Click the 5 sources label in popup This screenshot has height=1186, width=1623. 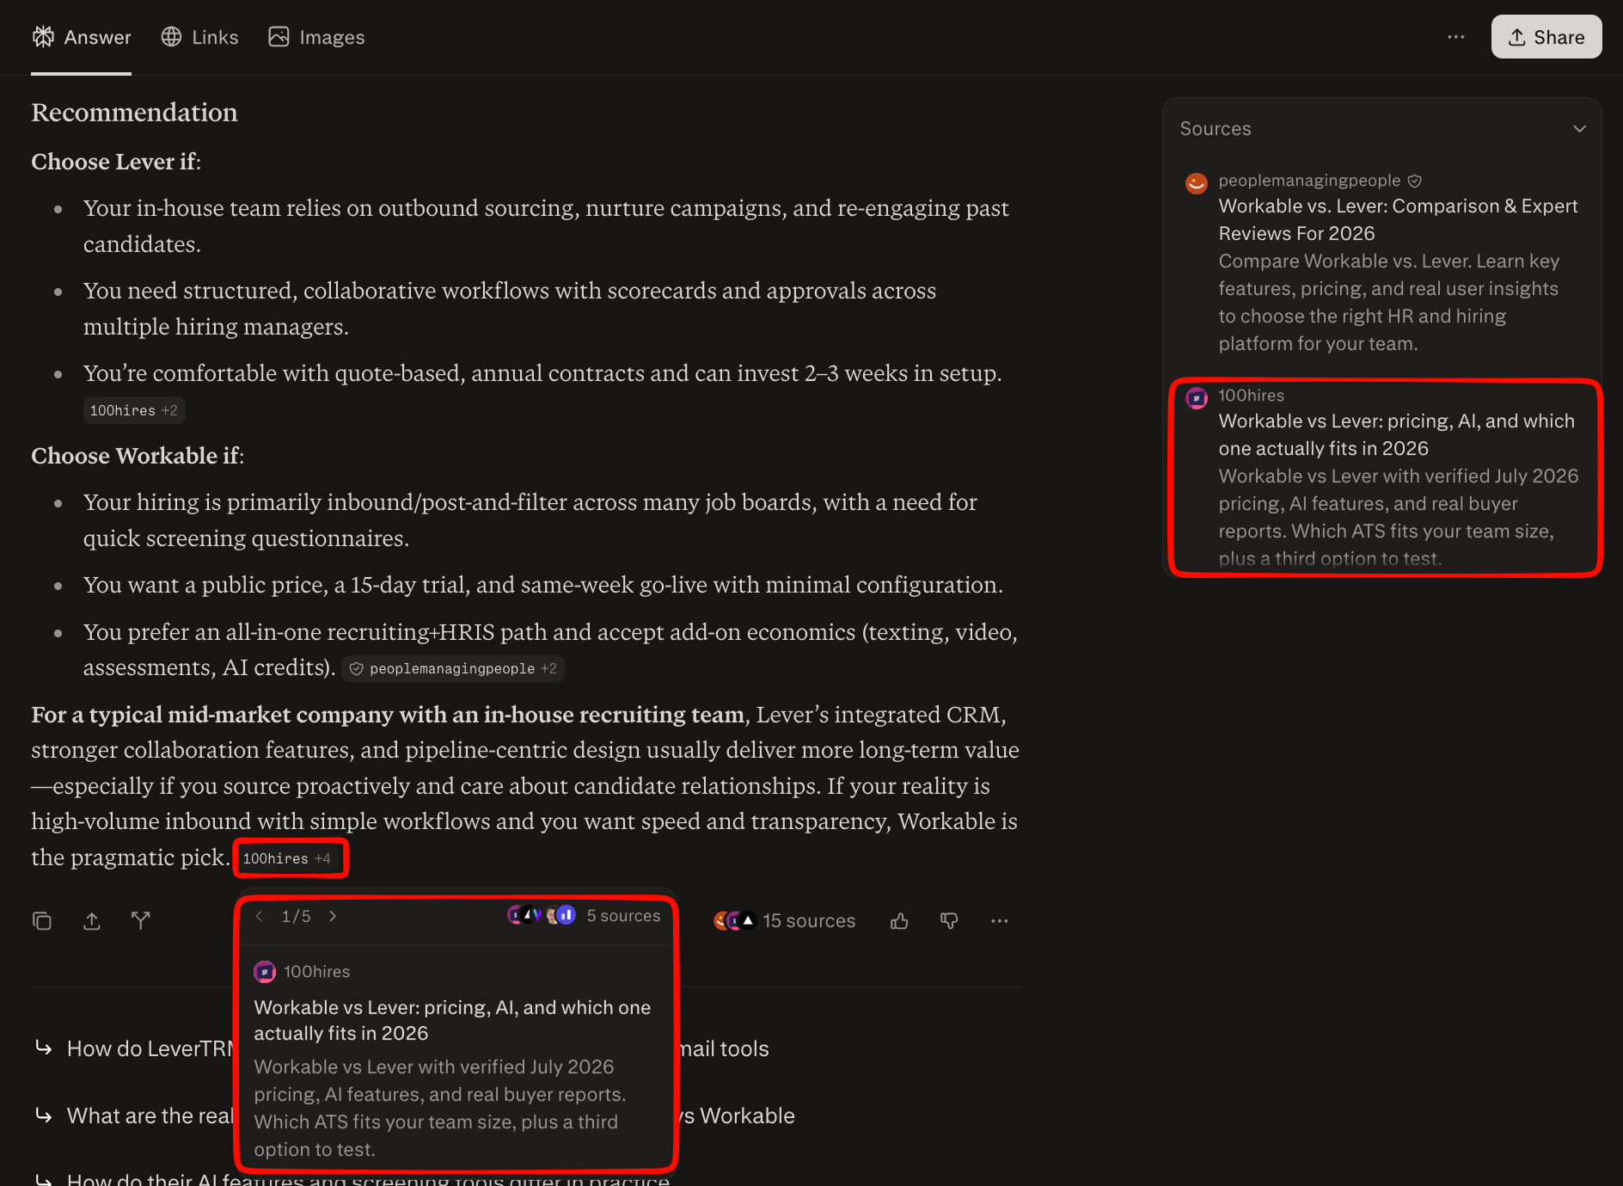pos(624,916)
